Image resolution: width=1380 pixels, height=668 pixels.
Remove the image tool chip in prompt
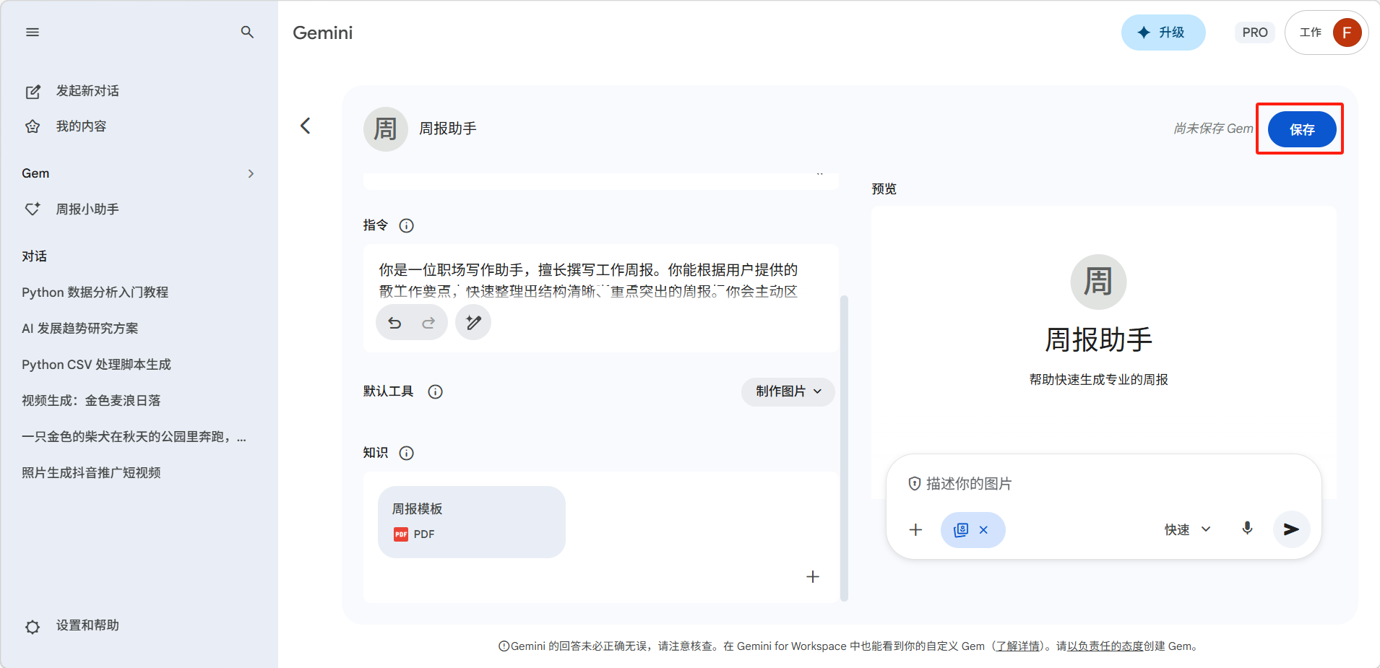(x=983, y=530)
